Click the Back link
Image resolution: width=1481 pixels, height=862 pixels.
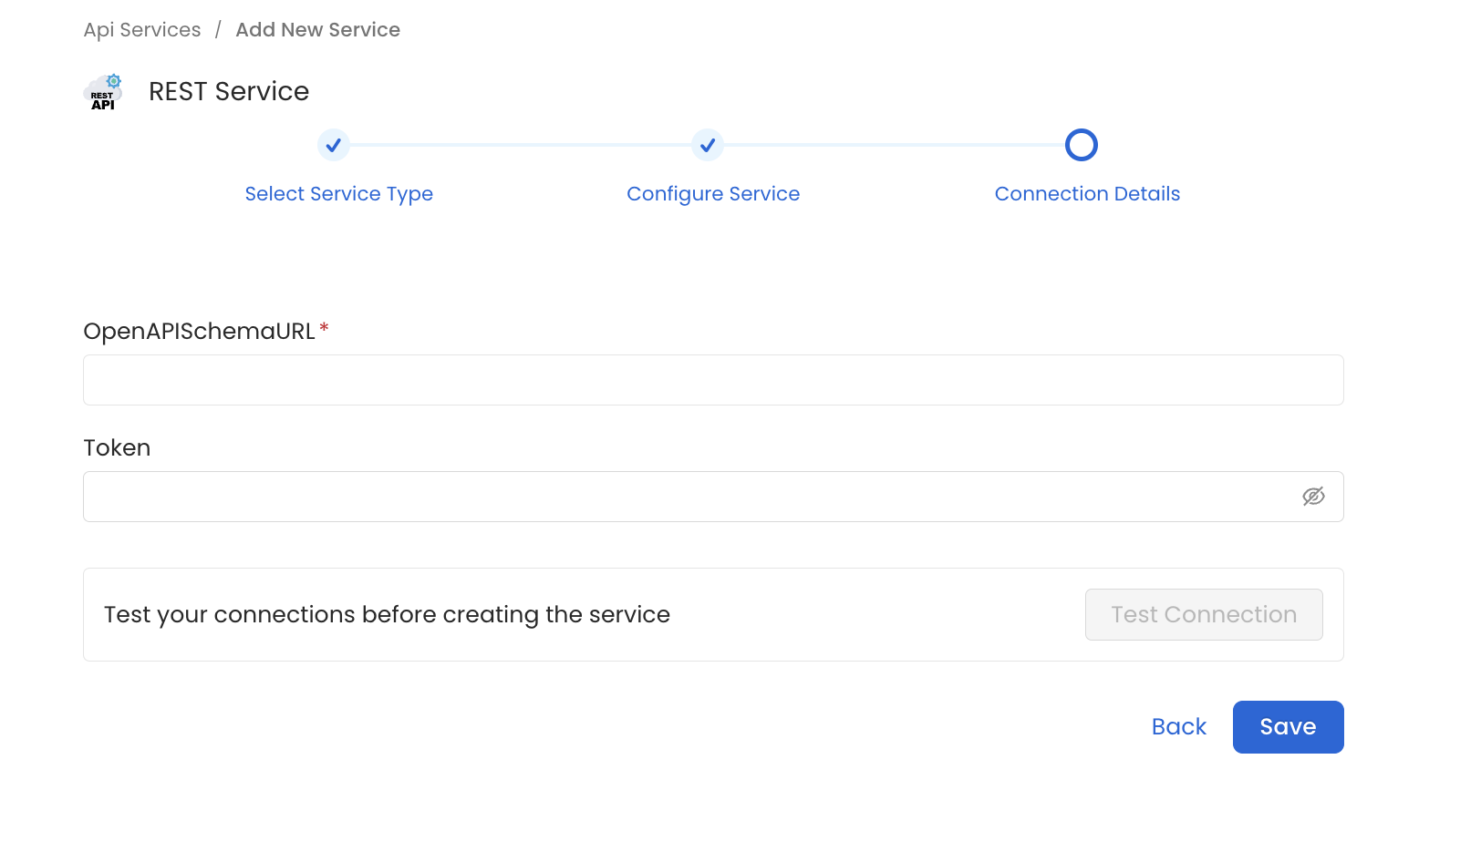pos(1178,726)
